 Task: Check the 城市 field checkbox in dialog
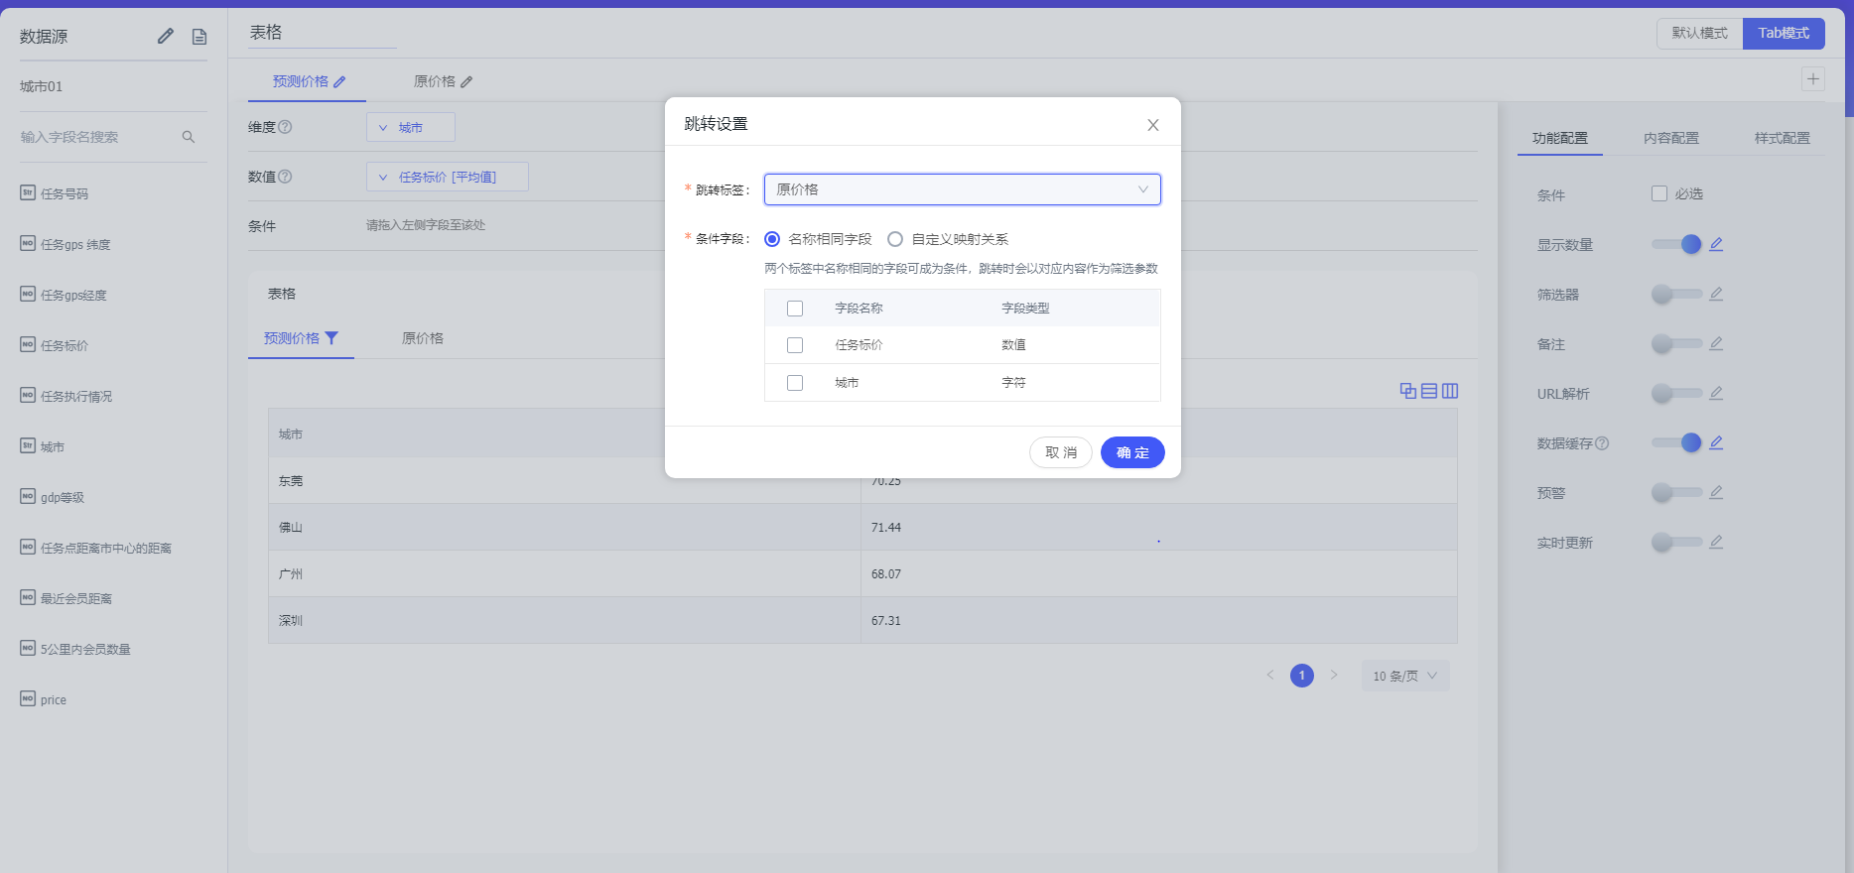[795, 383]
